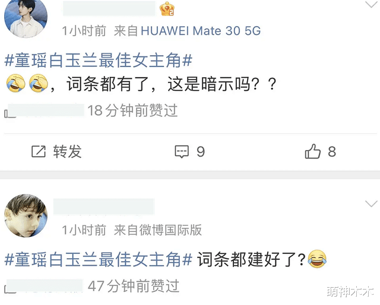
Task: Tap HUAWEI Mate 30 5G source link
Action: [201, 31]
